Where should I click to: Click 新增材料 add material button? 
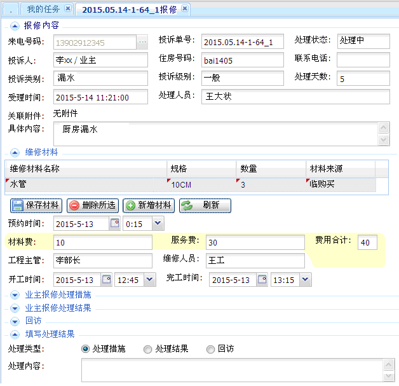pyautogui.click(x=149, y=205)
